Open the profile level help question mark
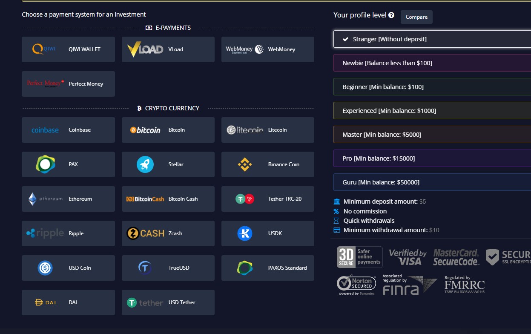The image size is (531, 334). (x=391, y=15)
